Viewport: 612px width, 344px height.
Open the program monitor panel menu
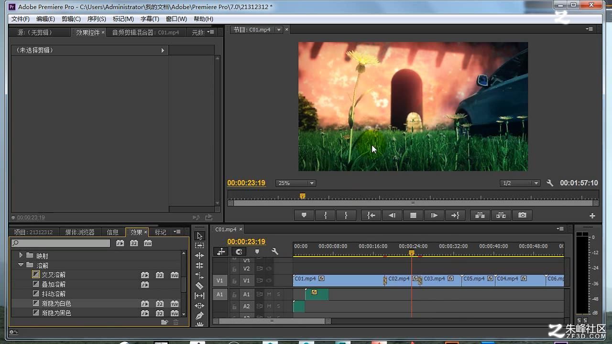coord(590,29)
